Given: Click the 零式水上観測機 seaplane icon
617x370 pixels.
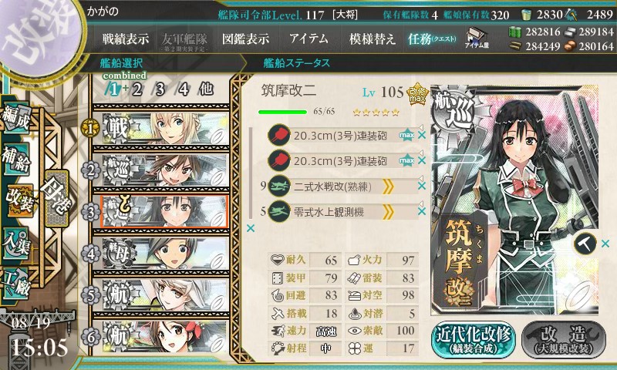Looking at the screenshot, I should tap(279, 212).
